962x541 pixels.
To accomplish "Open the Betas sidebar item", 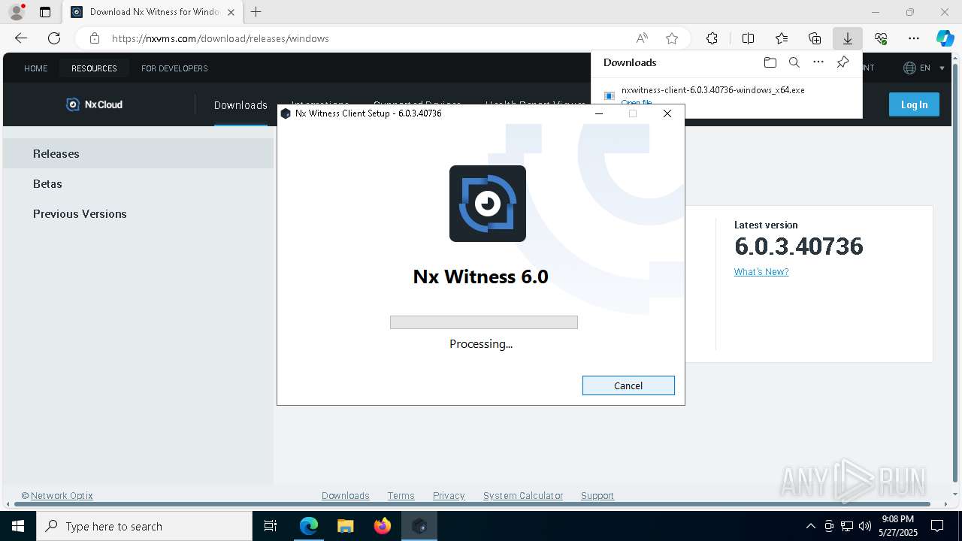I will click(x=138, y=183).
